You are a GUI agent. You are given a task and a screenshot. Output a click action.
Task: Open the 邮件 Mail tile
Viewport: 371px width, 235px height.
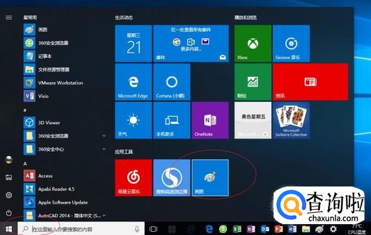coord(191,44)
